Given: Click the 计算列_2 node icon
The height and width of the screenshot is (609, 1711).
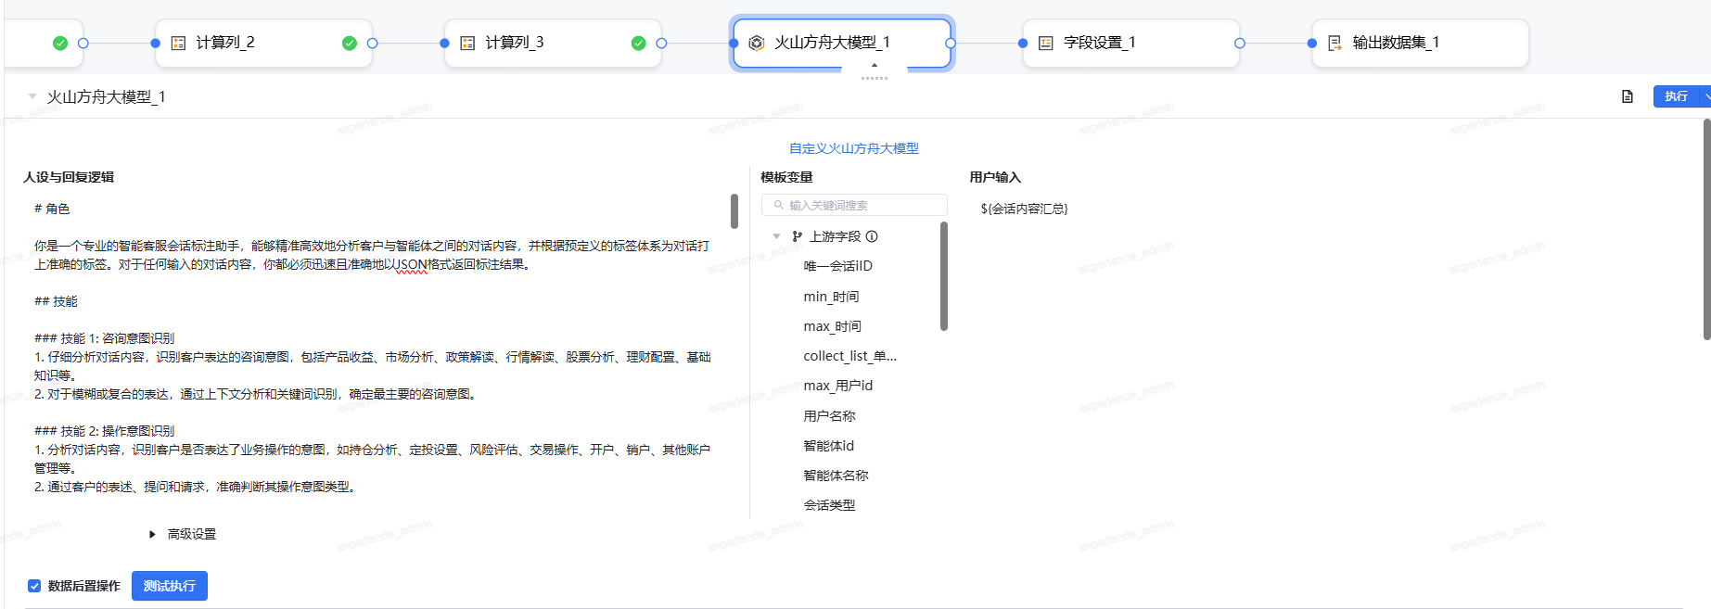Looking at the screenshot, I should click(179, 43).
